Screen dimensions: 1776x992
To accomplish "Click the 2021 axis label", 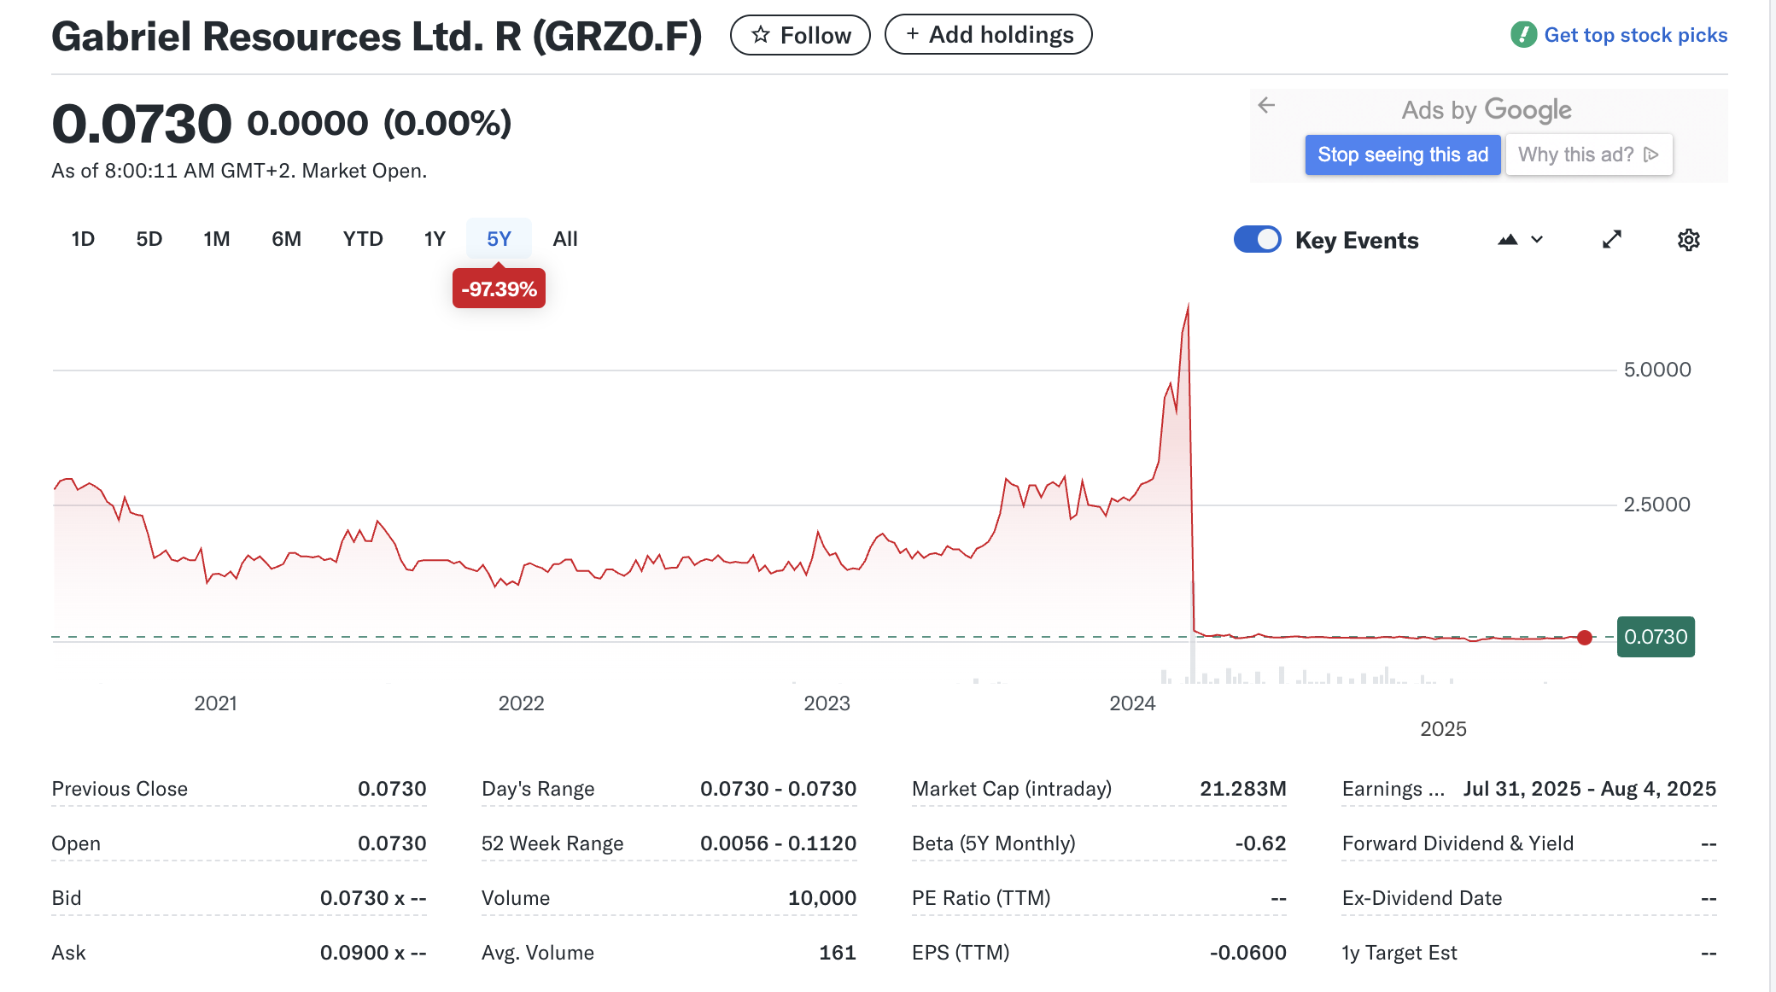I will coord(215,703).
